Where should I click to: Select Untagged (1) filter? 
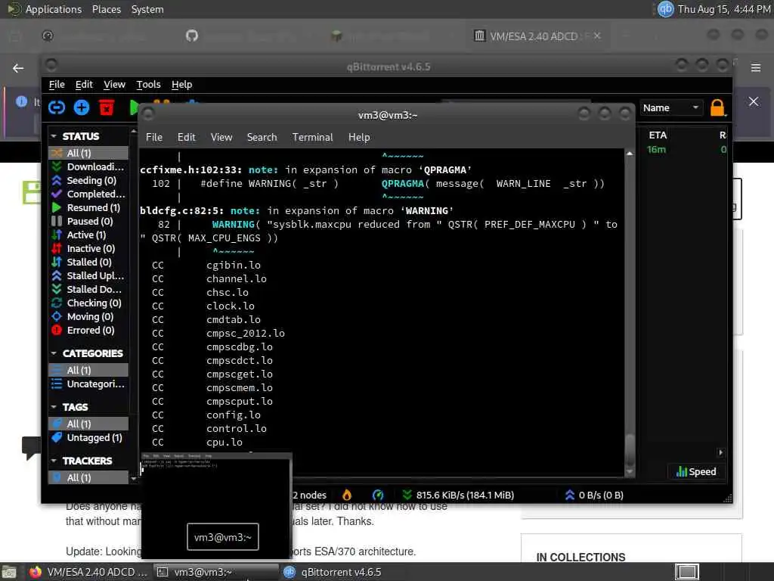[x=89, y=438]
